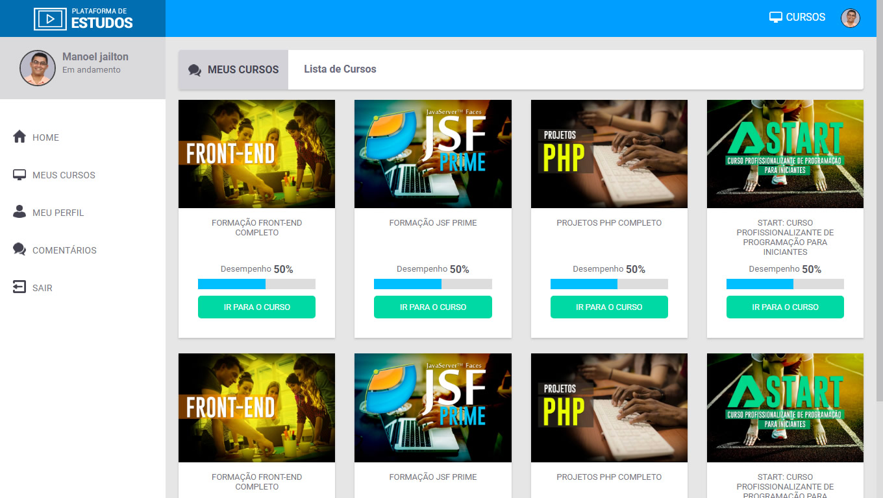Viewport: 883px width, 498px height.
Task: Click the person icon for Meu Perfil
Action: click(19, 212)
